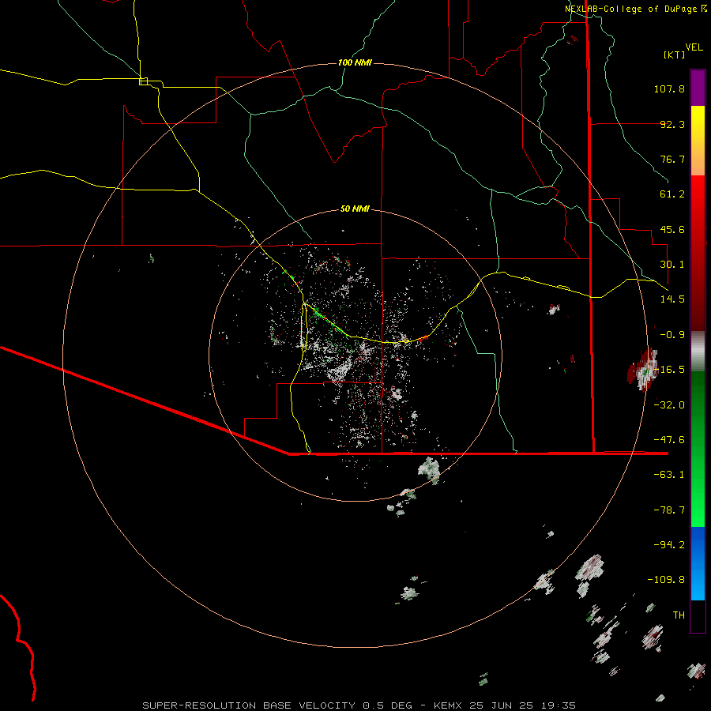Click the [KT] units label

pyautogui.click(x=674, y=55)
